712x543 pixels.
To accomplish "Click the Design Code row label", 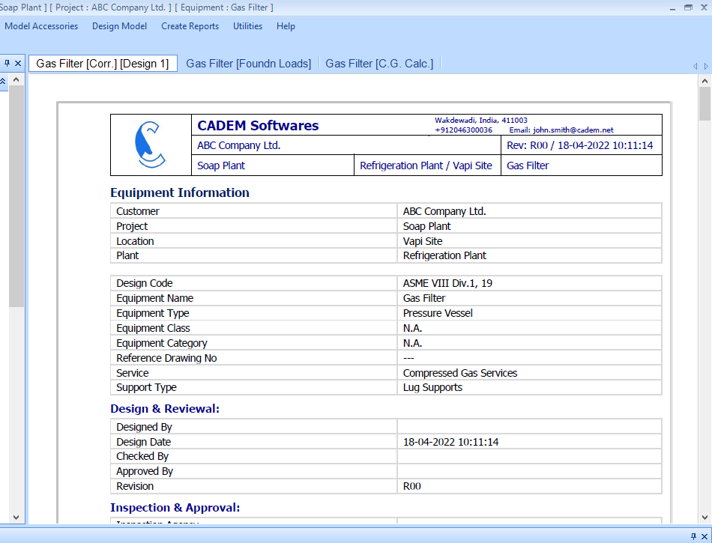I will pos(145,284).
